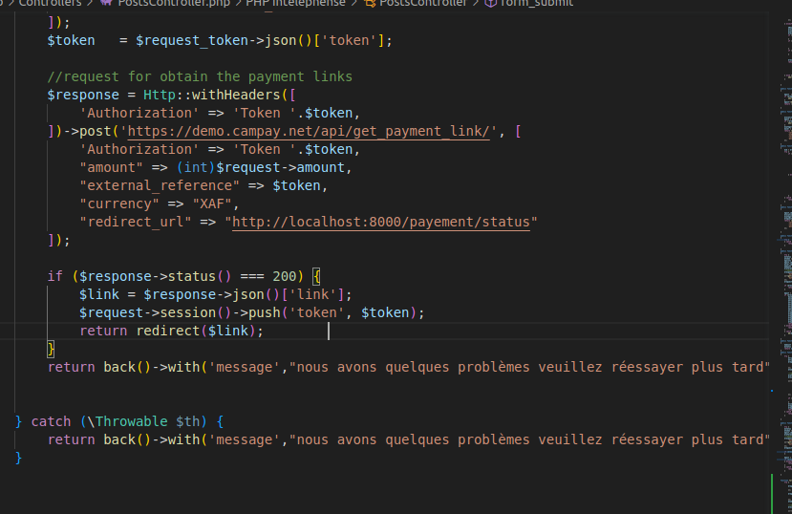Click 'Authorization' key inside the post body array
Viewport: 792px width, 514px height.
pyautogui.click(x=139, y=149)
